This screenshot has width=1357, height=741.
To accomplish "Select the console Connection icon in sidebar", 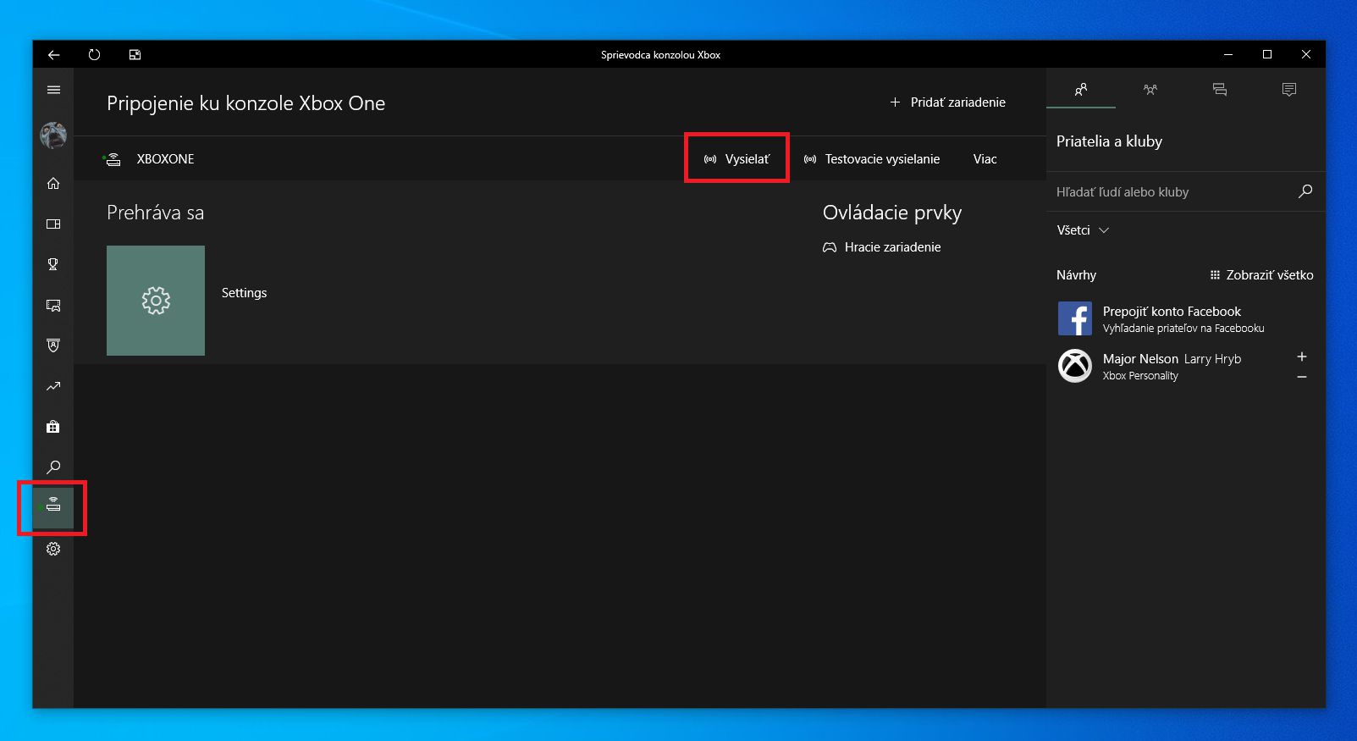I will coord(53,507).
